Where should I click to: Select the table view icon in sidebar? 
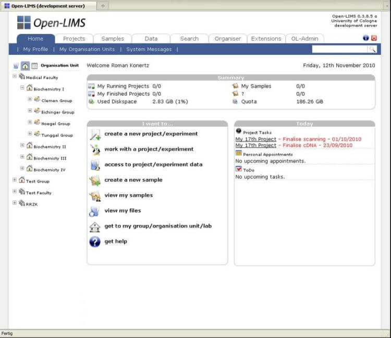(x=34, y=66)
